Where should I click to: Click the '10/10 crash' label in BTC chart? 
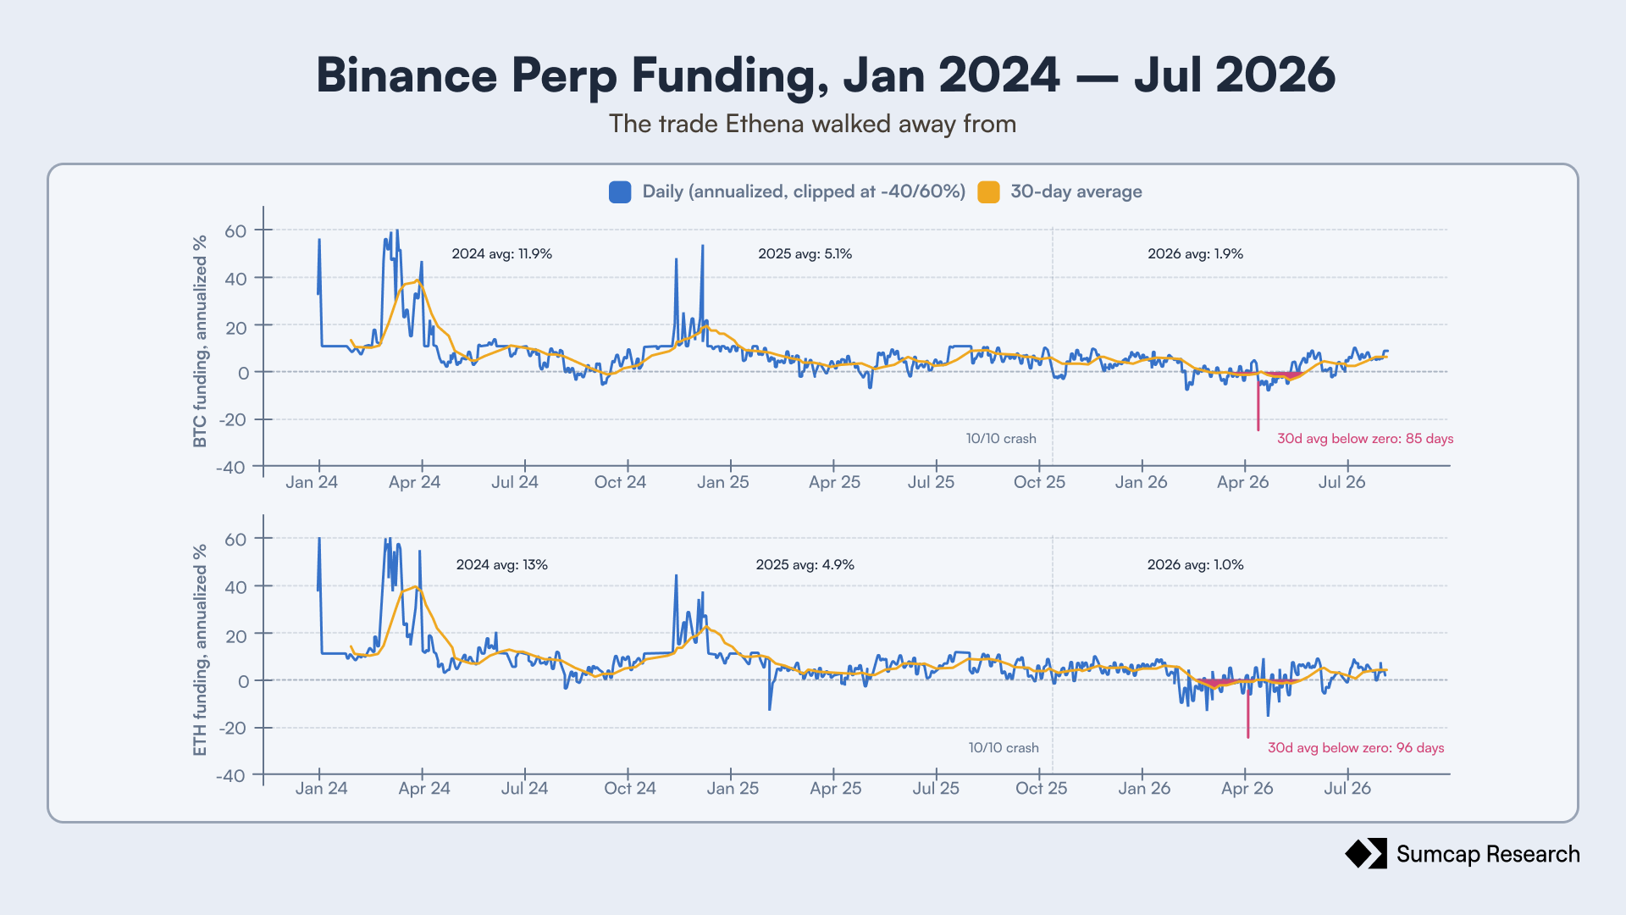click(x=1001, y=439)
